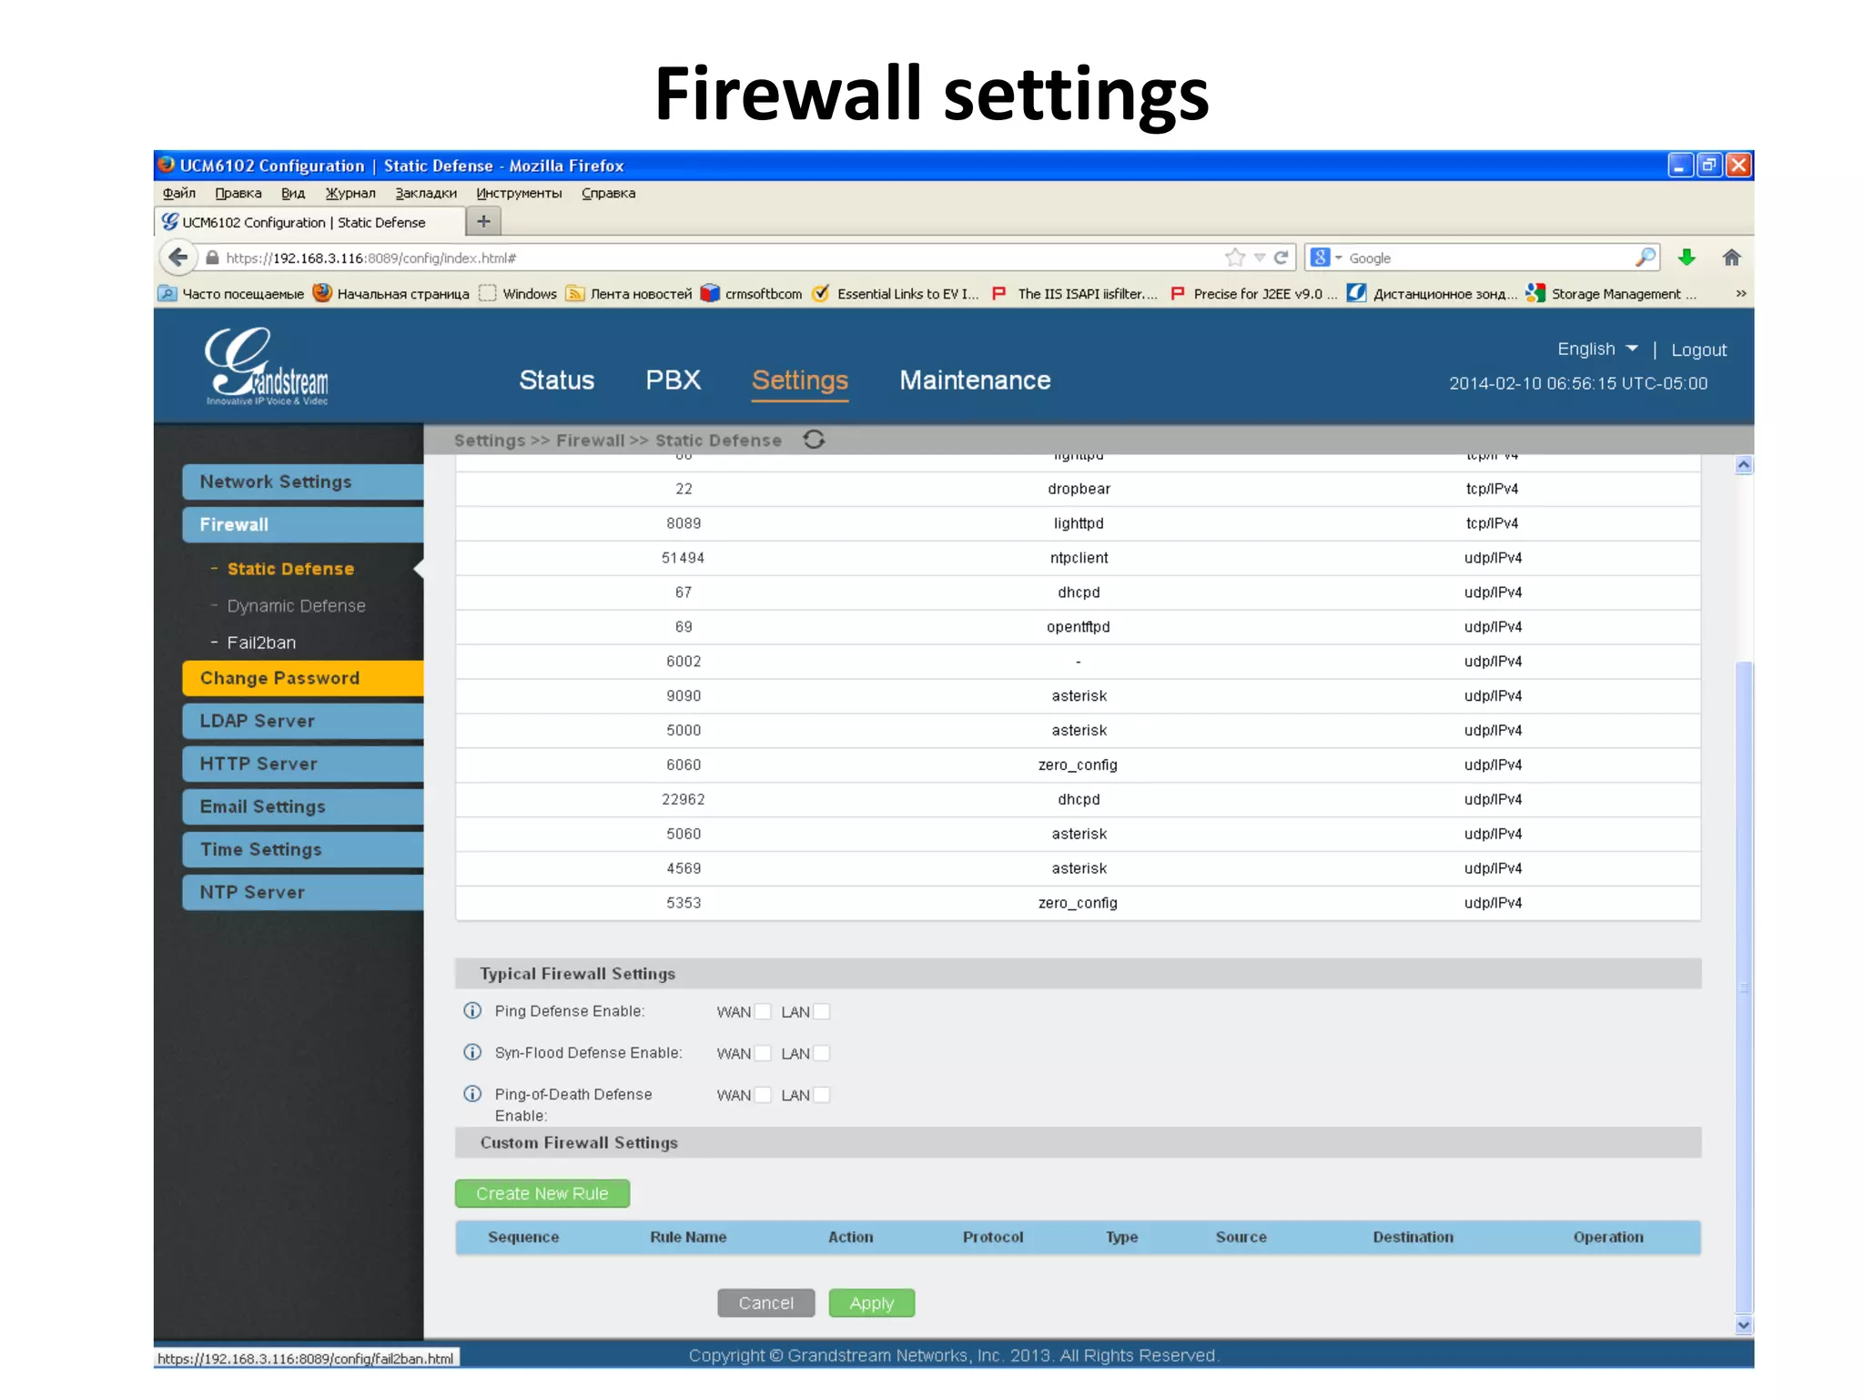The width and height of the screenshot is (1864, 1398).
Task: Open the Precise for J2EE v9.0 bookmark
Action: [x=1253, y=293]
